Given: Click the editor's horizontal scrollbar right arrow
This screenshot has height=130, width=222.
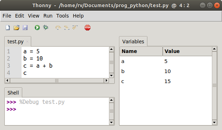Looking at the screenshot, I should coord(106,81).
